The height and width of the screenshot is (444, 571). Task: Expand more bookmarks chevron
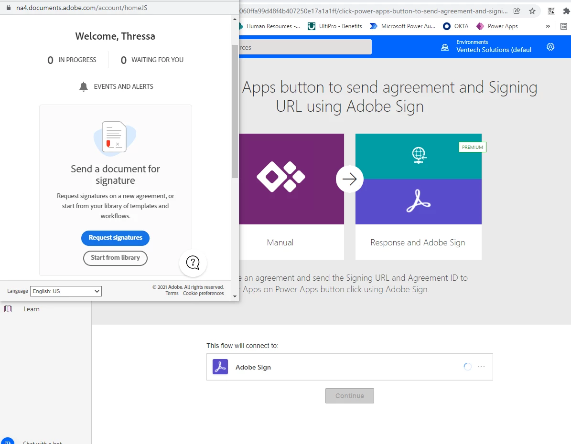pos(548,26)
